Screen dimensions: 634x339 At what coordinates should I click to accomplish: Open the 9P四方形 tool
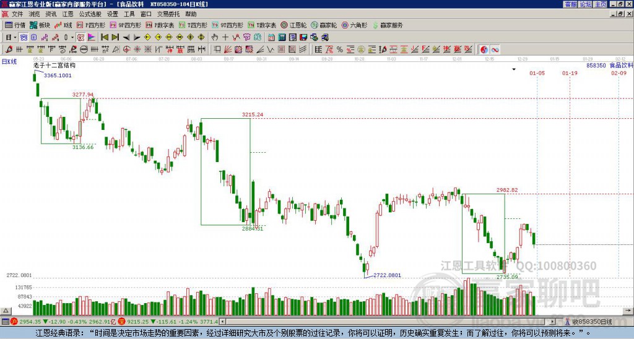125,25
